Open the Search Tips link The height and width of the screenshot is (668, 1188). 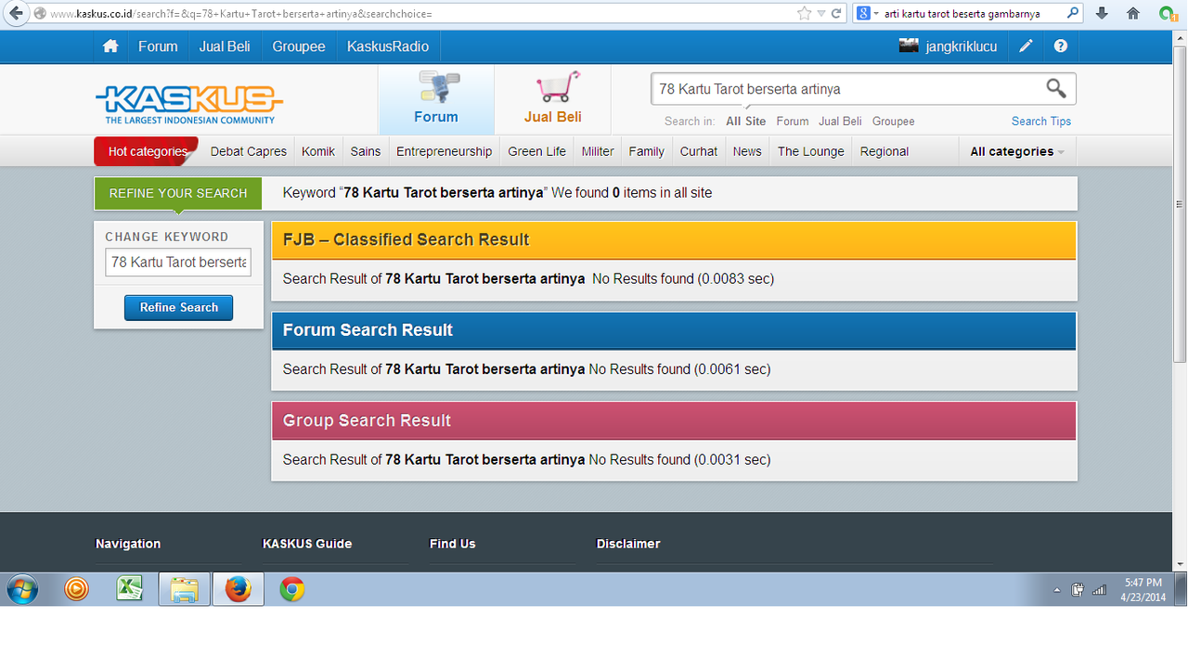coord(1041,122)
